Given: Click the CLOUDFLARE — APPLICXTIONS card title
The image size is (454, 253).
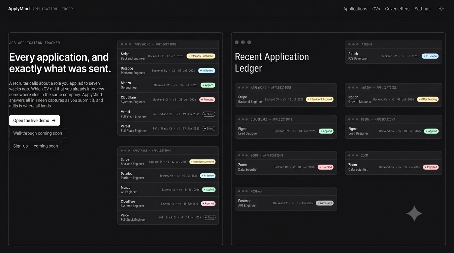Looking at the screenshot, I should [x=271, y=120].
